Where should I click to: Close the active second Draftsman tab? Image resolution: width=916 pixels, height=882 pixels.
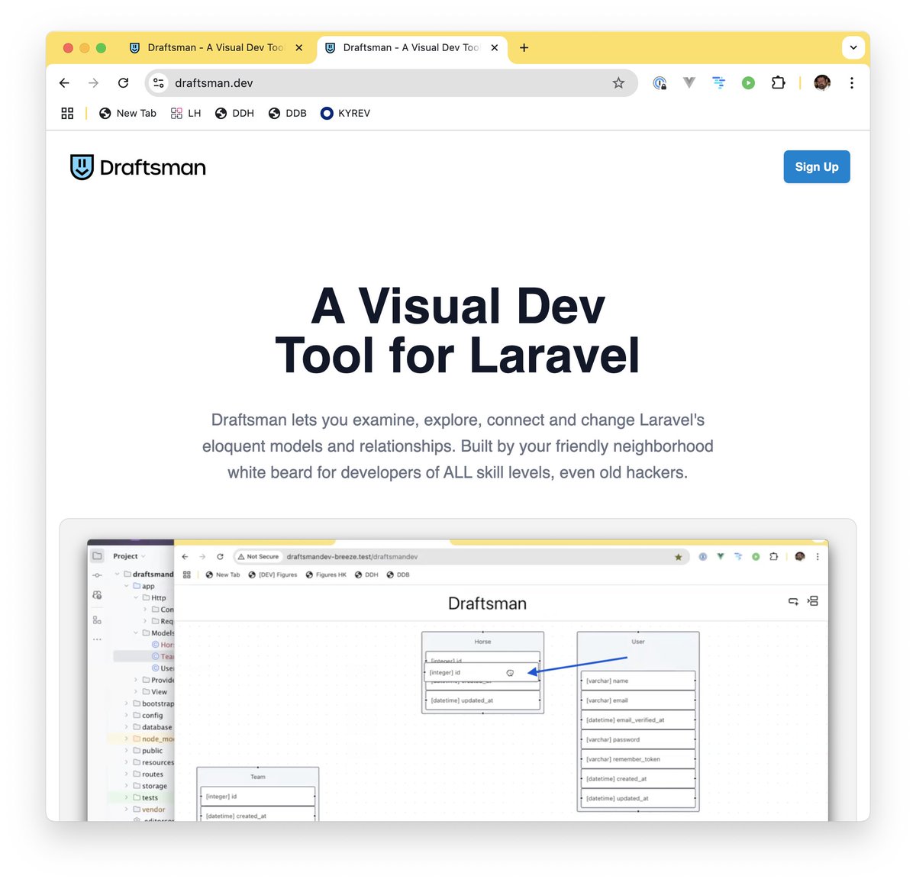point(495,47)
